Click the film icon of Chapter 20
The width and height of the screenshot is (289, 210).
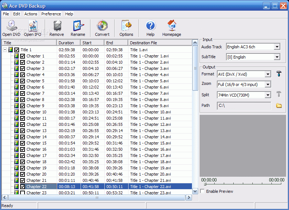16,174
